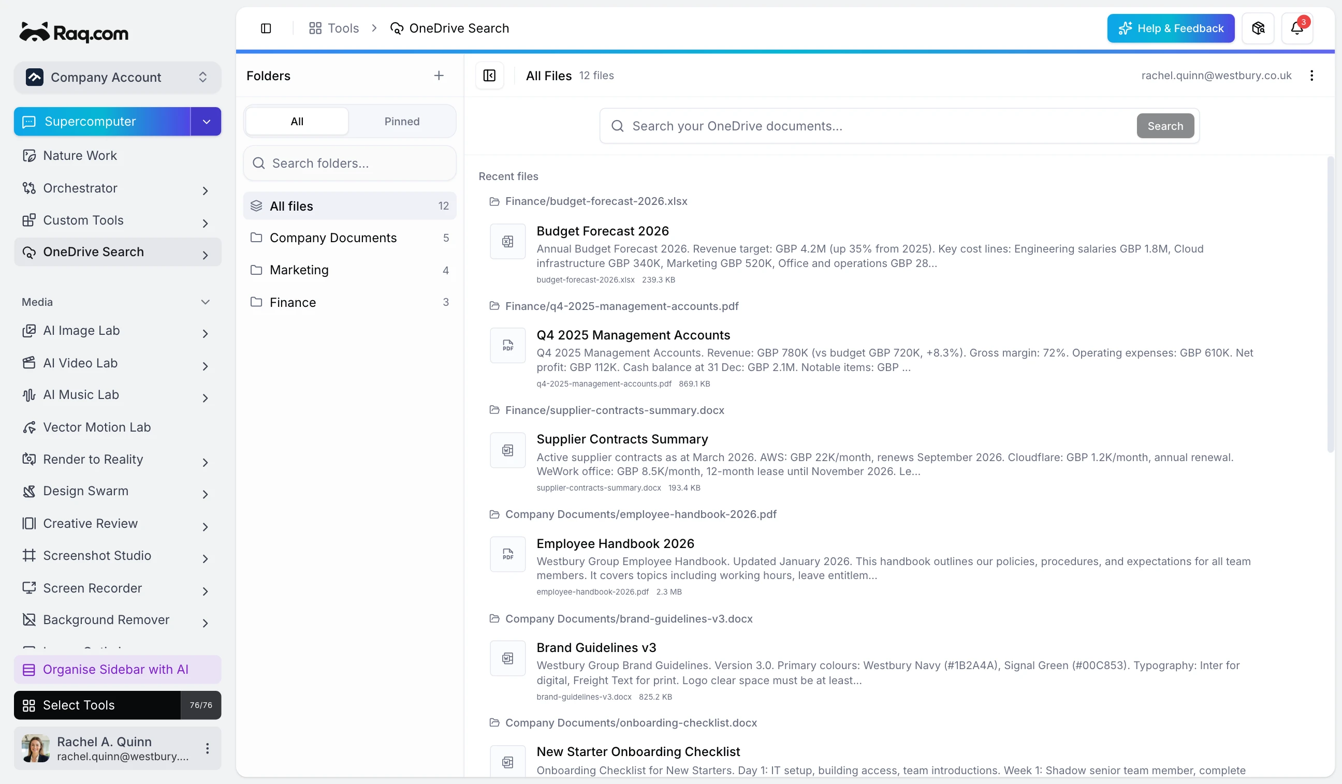Expand the Supercomputer dropdown arrow

click(x=206, y=122)
